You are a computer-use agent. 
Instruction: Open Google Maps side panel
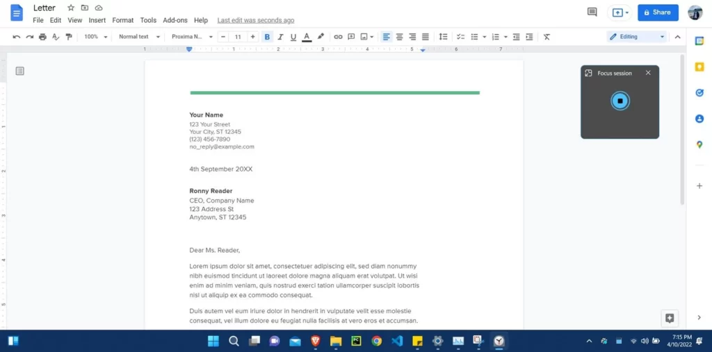(x=699, y=144)
